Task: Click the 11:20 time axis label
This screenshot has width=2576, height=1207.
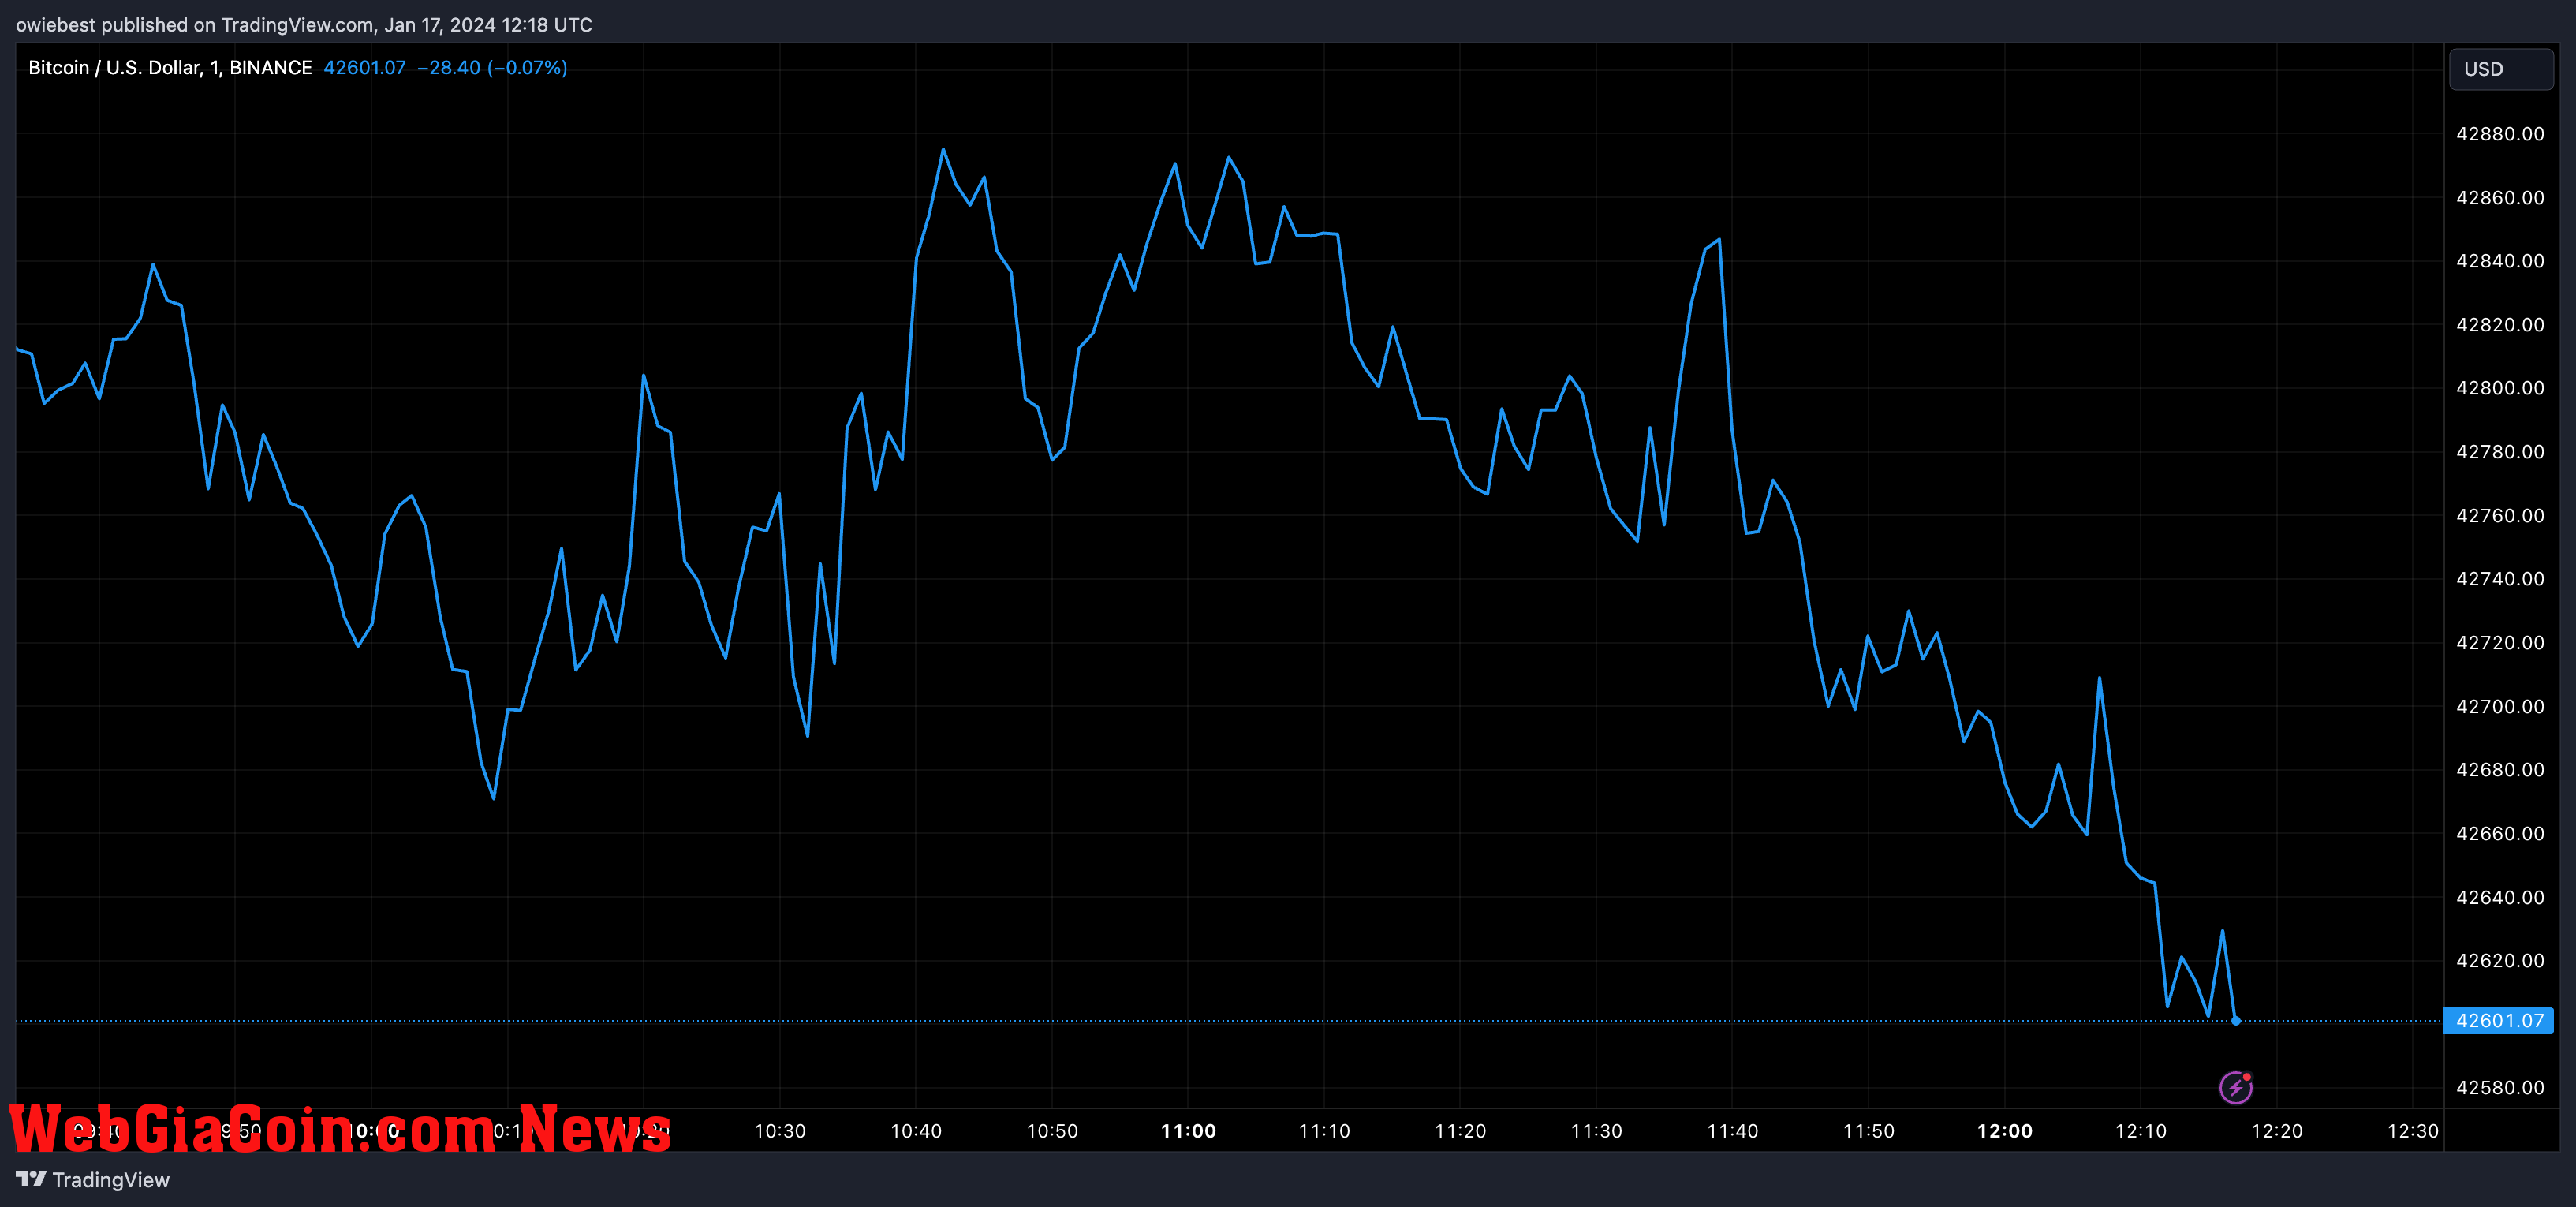Action: pyautogui.click(x=1460, y=1131)
